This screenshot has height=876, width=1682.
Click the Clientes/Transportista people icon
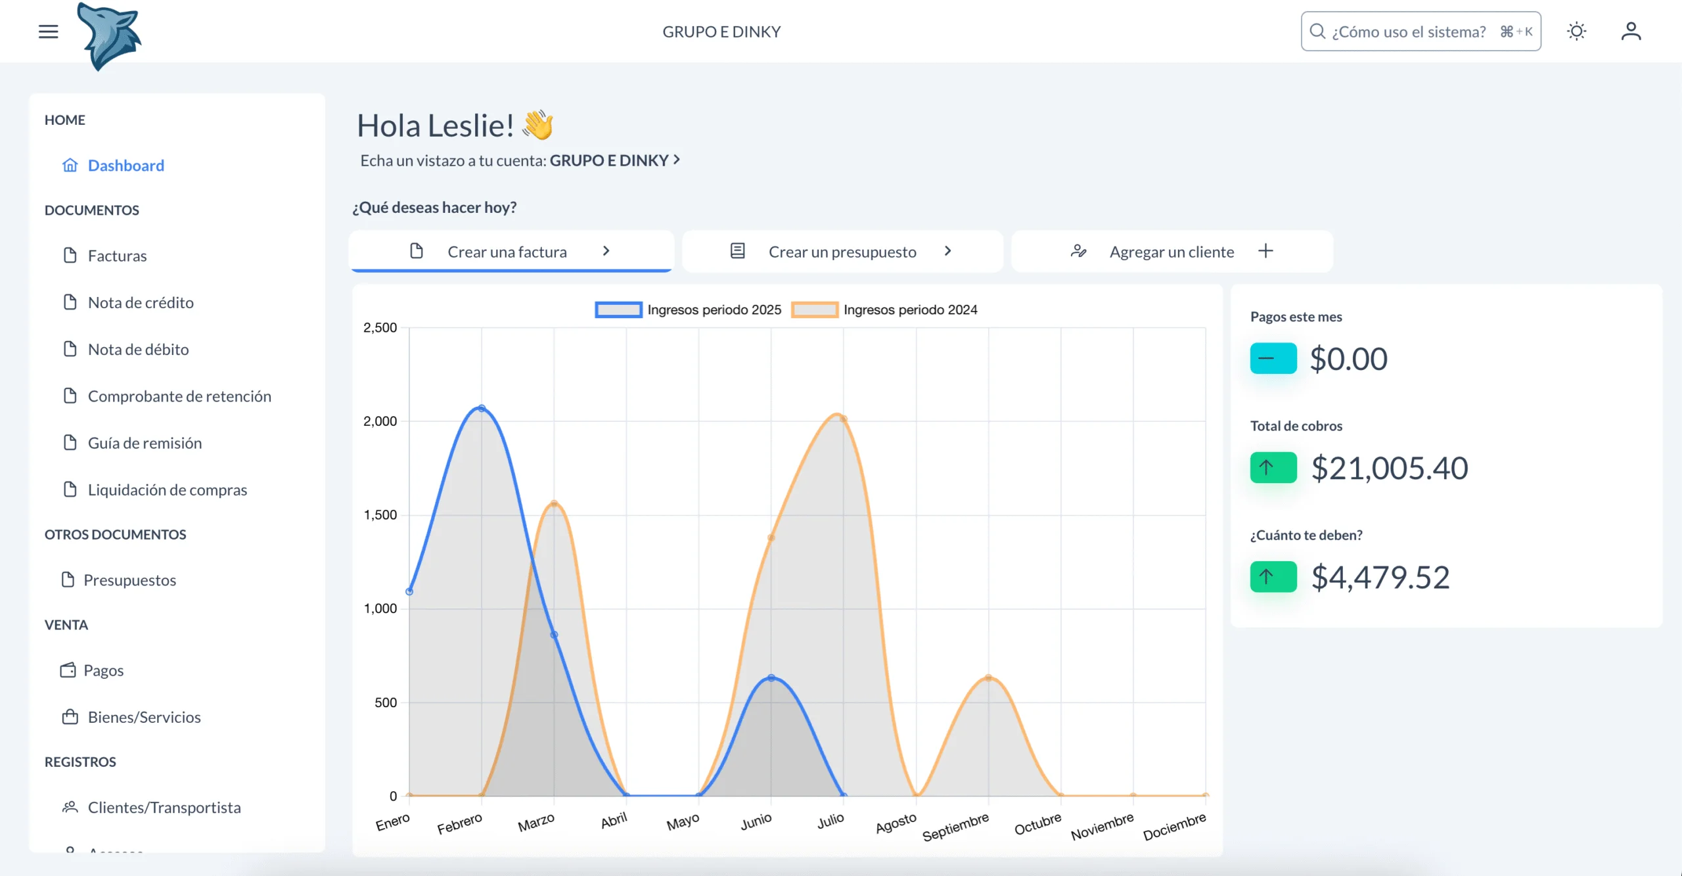pyautogui.click(x=70, y=807)
